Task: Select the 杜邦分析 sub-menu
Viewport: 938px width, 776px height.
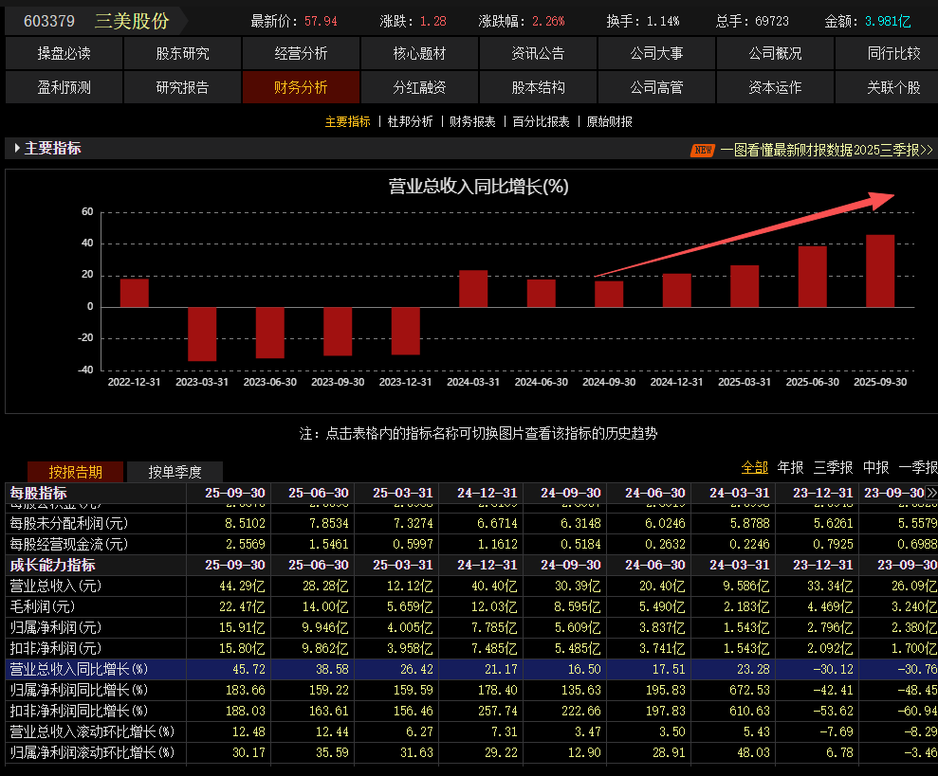Action: (x=410, y=121)
